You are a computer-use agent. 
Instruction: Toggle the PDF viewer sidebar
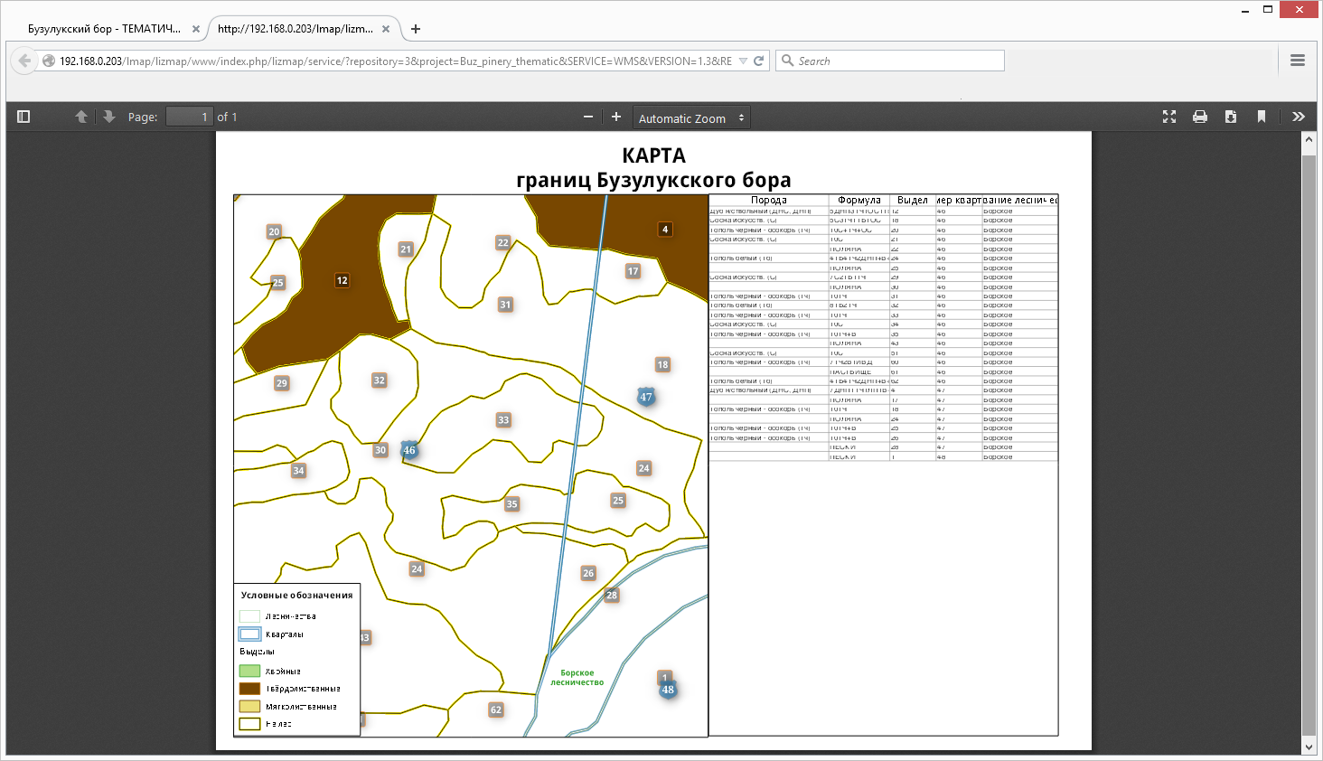pos(23,117)
